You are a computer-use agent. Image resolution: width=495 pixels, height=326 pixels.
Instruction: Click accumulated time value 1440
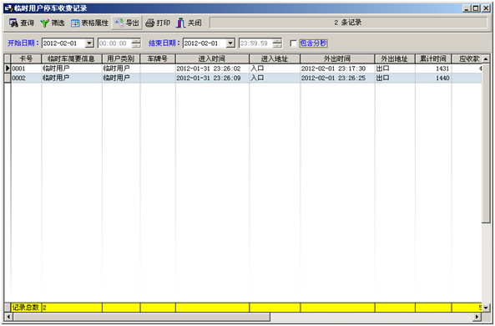point(442,78)
